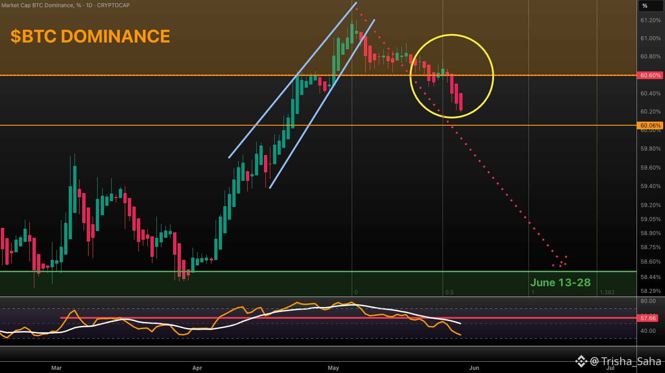665x373 pixels.
Task: Click the 59.20% price axis label
Action: (651, 205)
